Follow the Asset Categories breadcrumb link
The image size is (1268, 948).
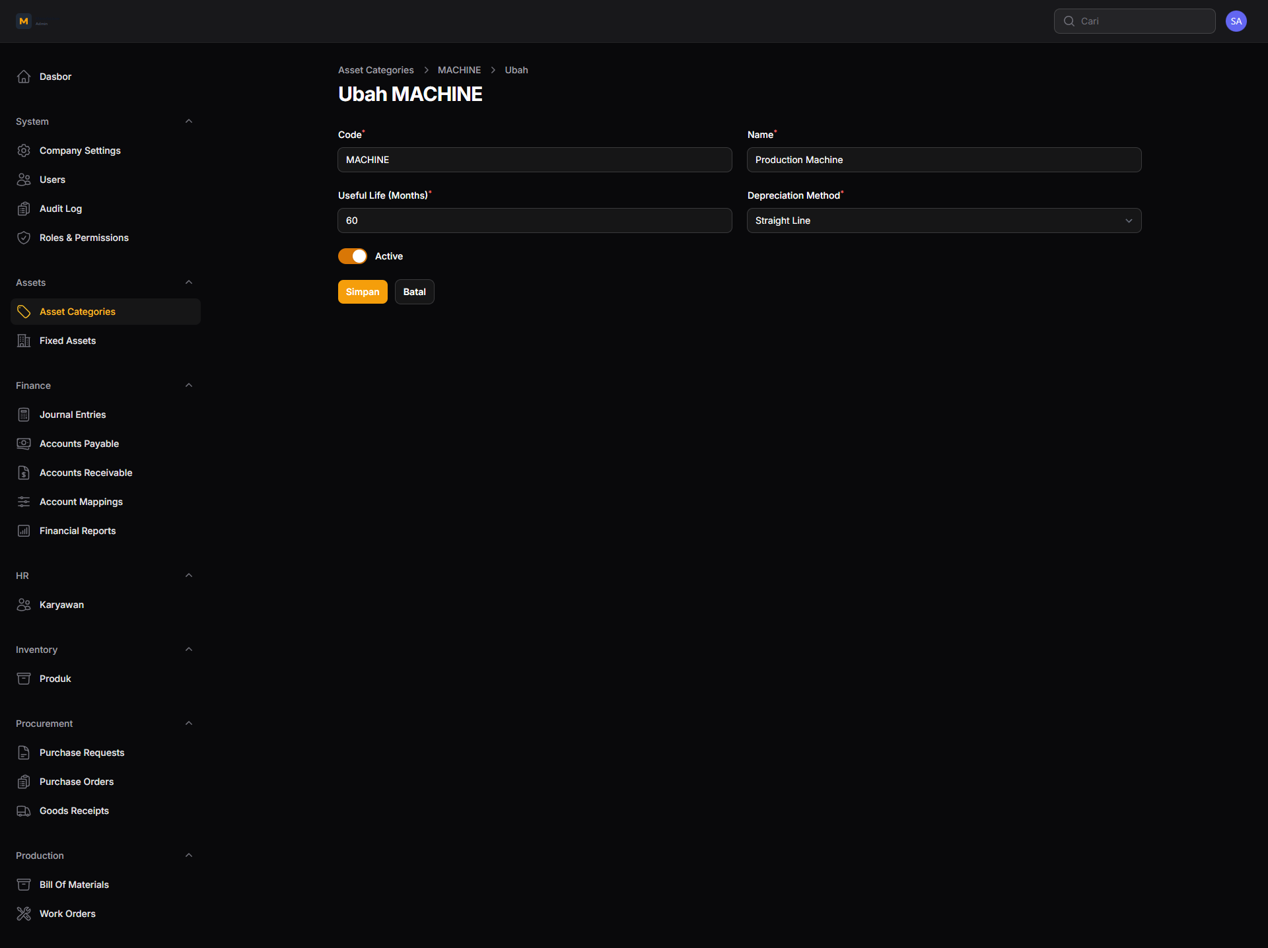point(376,70)
